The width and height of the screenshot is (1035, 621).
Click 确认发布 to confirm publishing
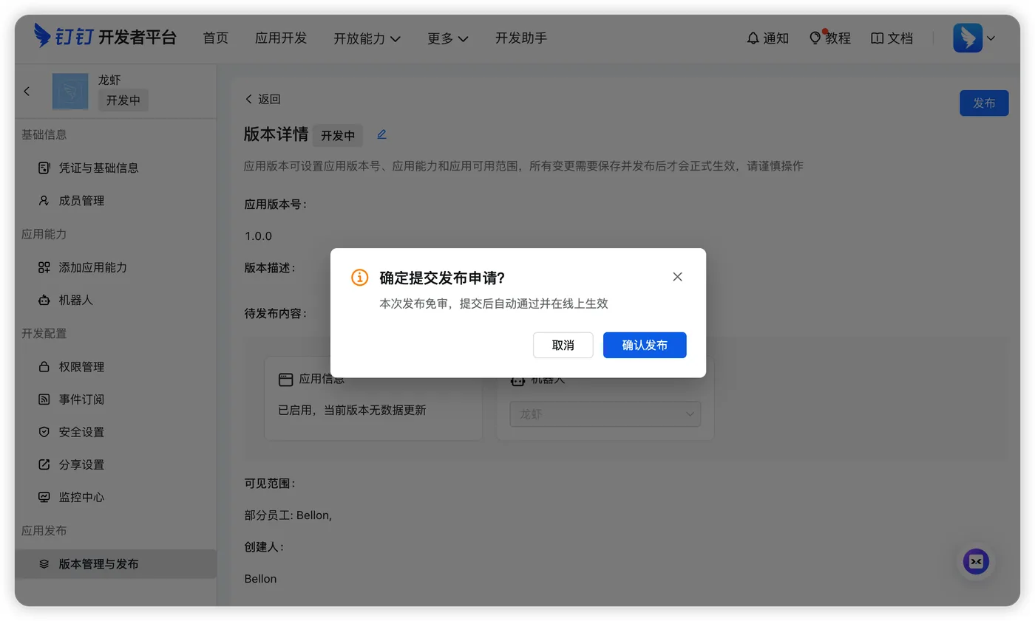point(645,345)
